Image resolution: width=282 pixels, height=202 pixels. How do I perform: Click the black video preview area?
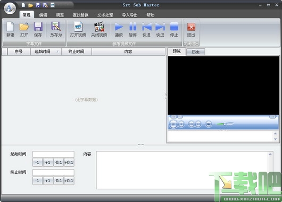pyautogui.click(x=223, y=86)
